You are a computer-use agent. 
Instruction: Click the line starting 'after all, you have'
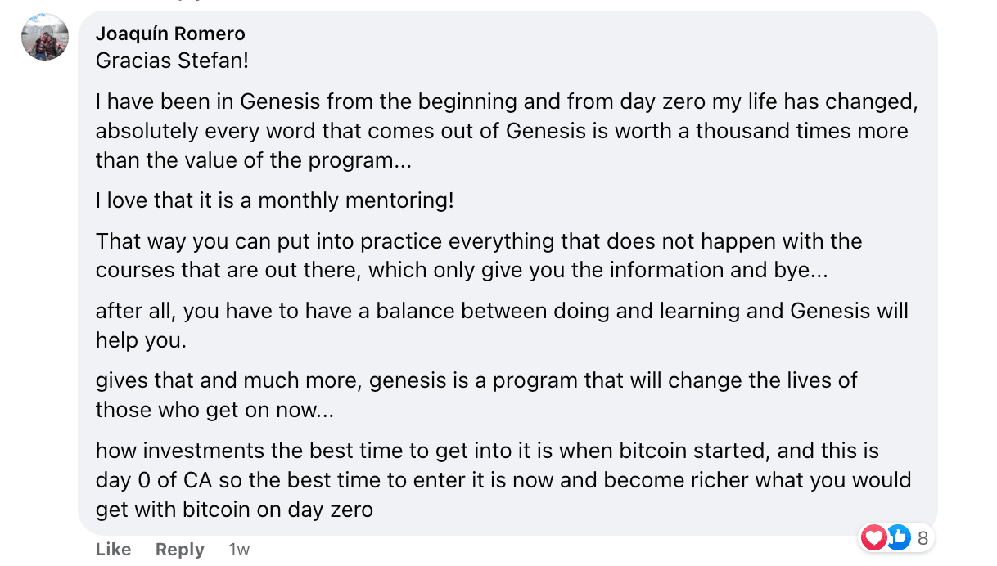click(x=501, y=311)
